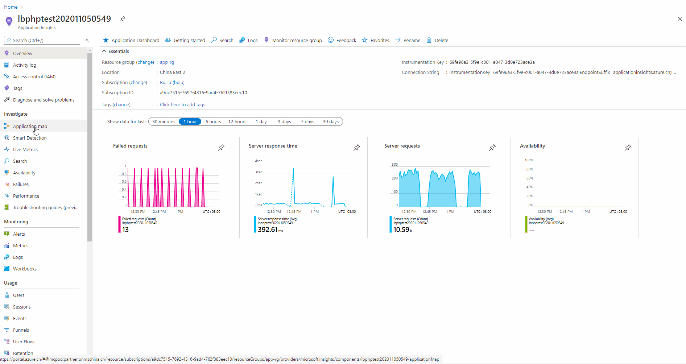
Task: Open Live Metrics in the sidebar
Action: pyautogui.click(x=25, y=149)
